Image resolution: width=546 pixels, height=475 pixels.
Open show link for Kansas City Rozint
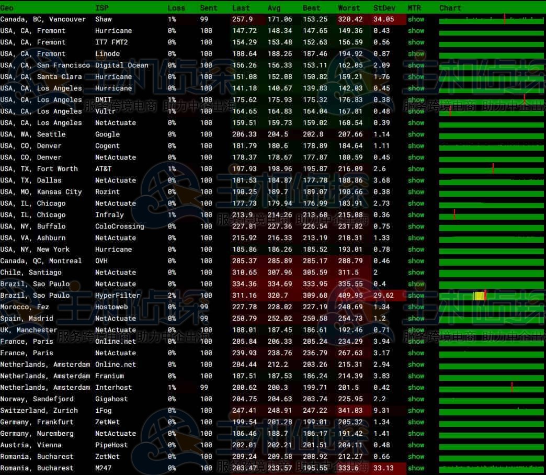tap(416, 192)
